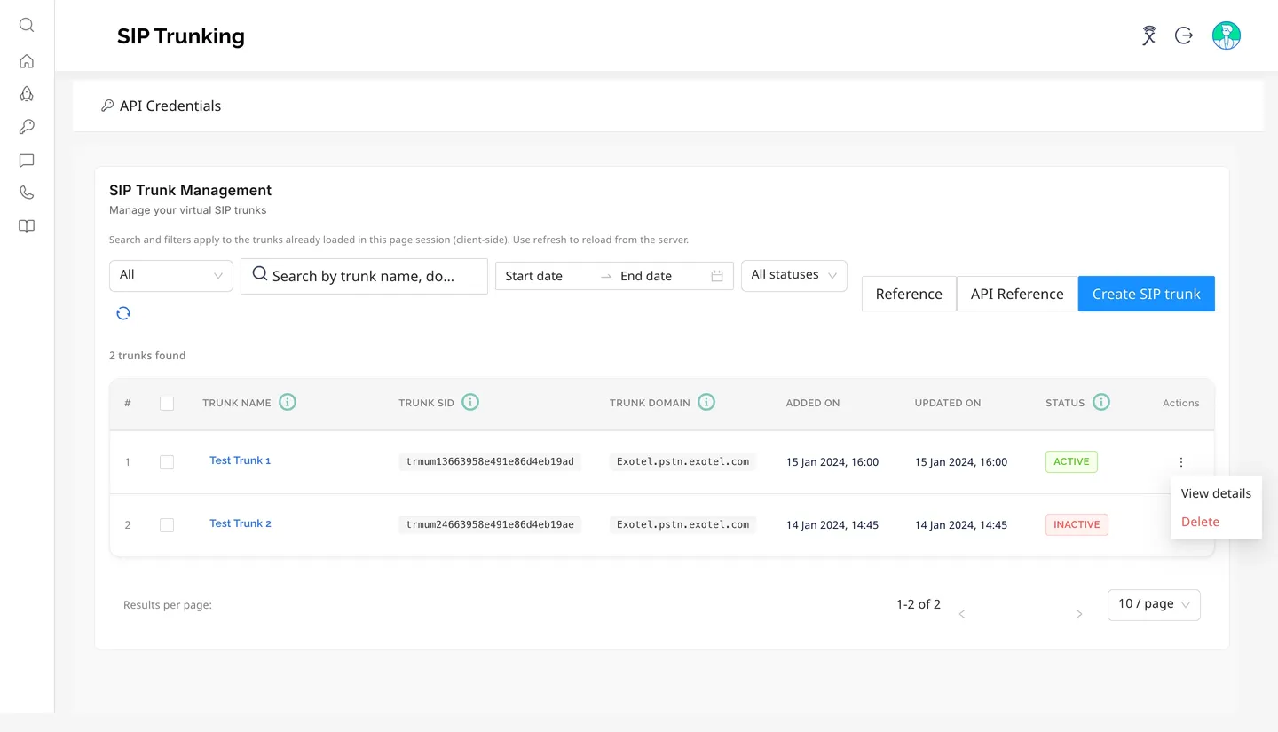Click the logout icon in header

pyautogui.click(x=1184, y=35)
